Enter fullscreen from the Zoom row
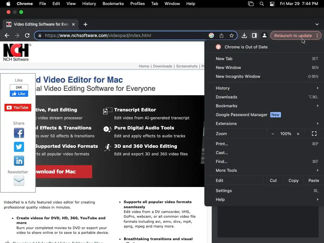Image resolution: width=324 pixels, height=243 pixels. 314,134
